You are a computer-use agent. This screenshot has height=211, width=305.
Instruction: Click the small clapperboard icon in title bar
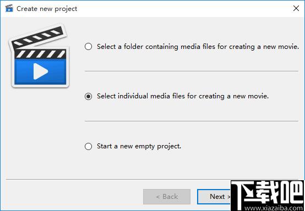click(9, 8)
